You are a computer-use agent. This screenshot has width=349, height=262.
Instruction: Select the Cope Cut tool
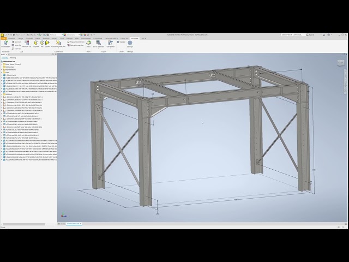coord(16,49)
